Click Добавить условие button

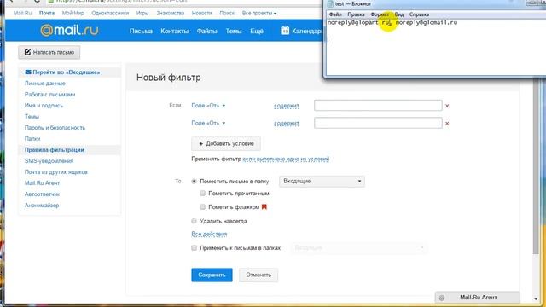pyautogui.click(x=225, y=144)
